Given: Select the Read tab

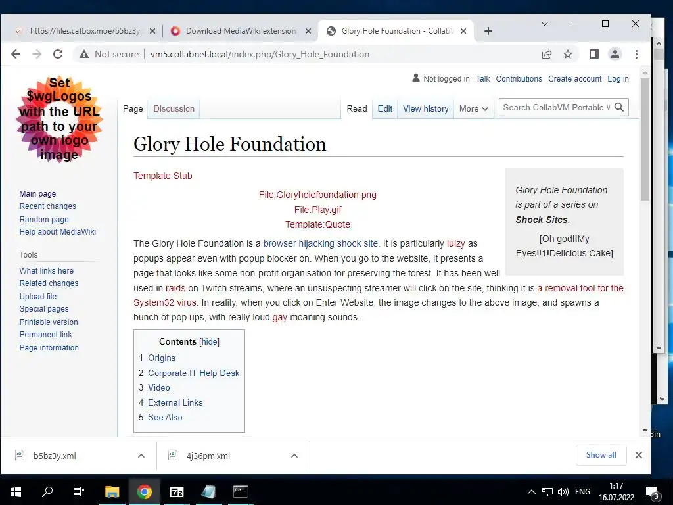Looking at the screenshot, I should tap(357, 109).
